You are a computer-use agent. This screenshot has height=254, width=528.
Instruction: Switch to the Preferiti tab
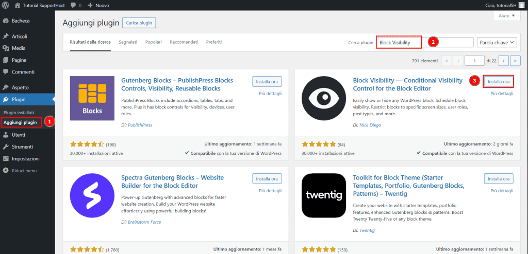coord(214,42)
